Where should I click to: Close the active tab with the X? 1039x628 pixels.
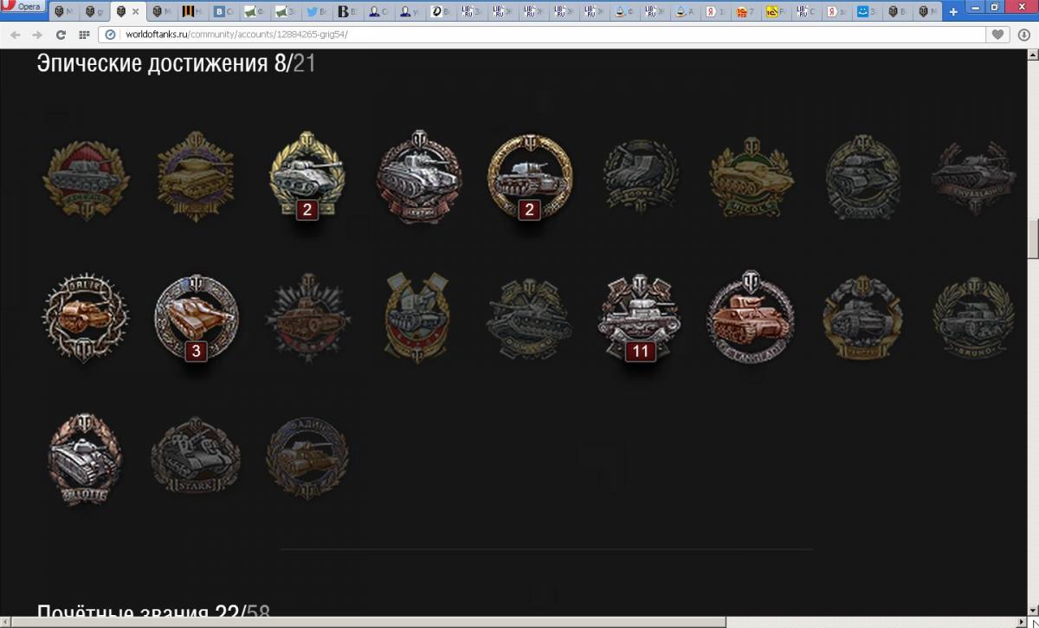pyautogui.click(x=135, y=12)
